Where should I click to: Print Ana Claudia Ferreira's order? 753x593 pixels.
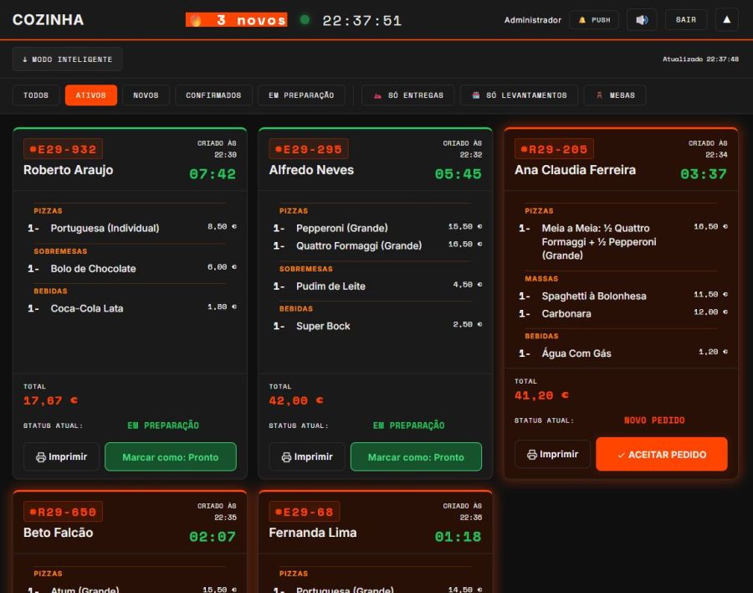point(552,454)
